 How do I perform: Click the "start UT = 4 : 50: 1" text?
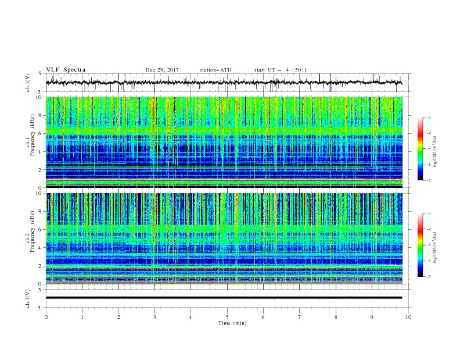click(281, 70)
